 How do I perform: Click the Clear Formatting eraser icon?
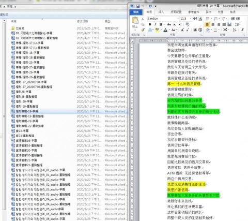(188, 24)
